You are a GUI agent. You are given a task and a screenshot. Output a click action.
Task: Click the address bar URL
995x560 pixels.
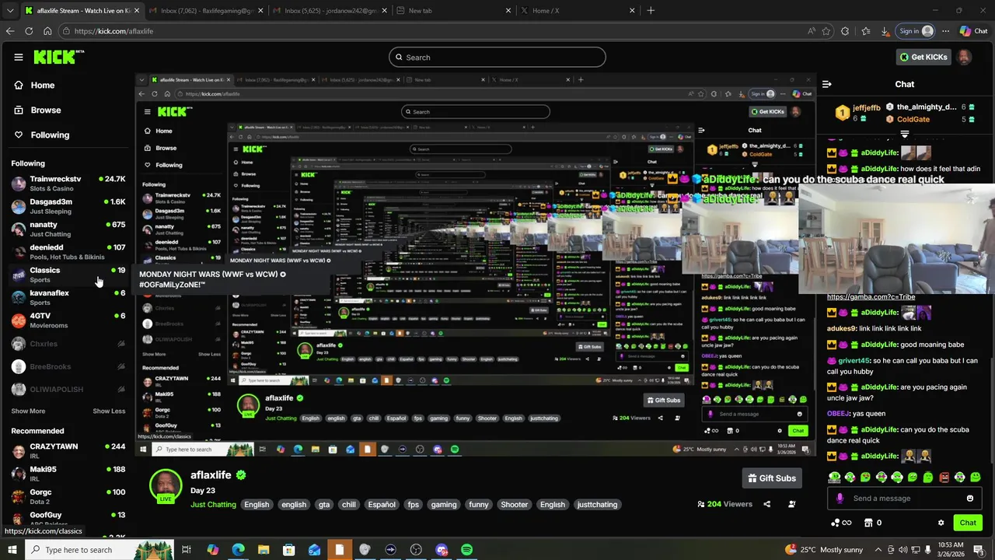tap(113, 31)
